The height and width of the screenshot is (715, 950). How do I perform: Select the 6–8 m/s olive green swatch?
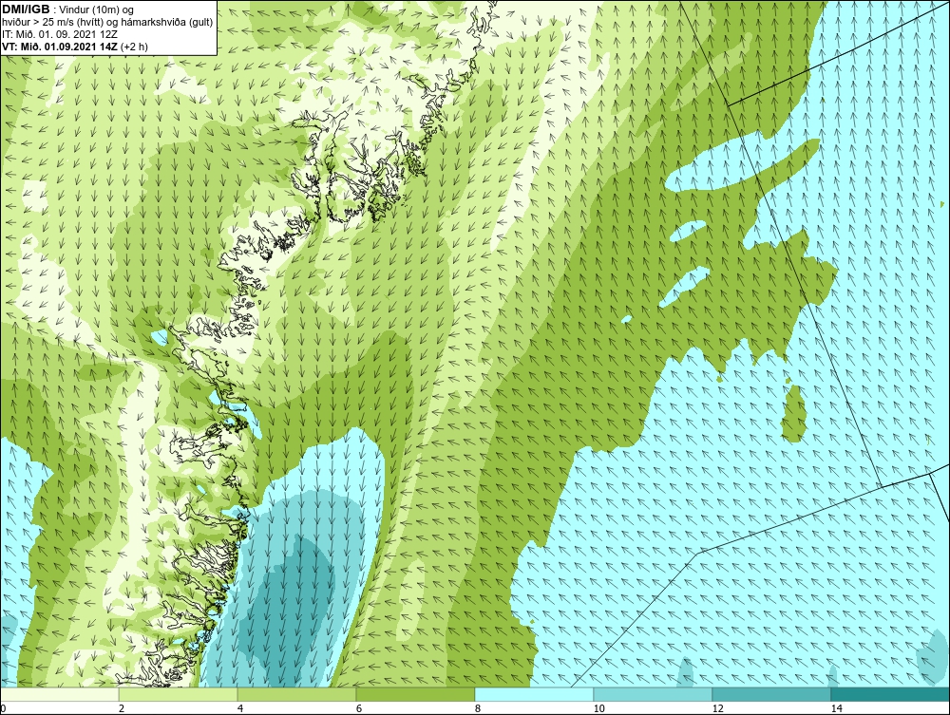(x=416, y=694)
